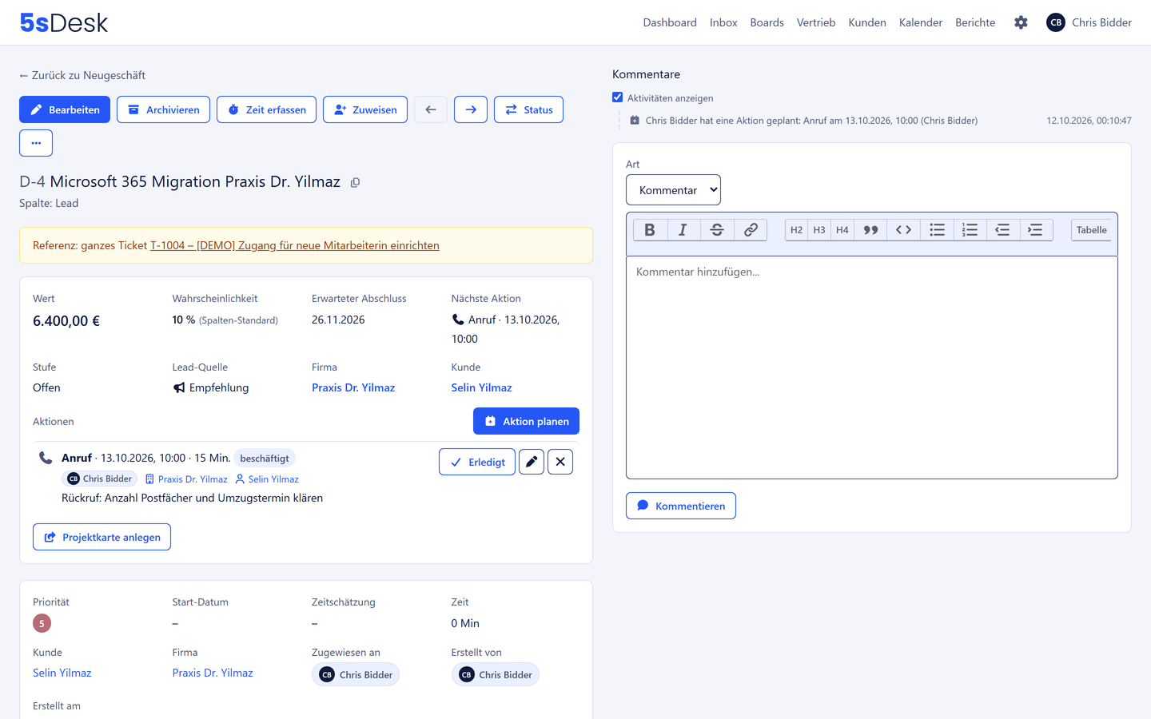Open the settings gear icon
This screenshot has width=1151, height=719.
[x=1021, y=22]
